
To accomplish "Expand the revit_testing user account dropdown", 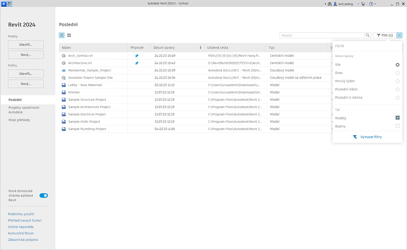I will [358, 4].
